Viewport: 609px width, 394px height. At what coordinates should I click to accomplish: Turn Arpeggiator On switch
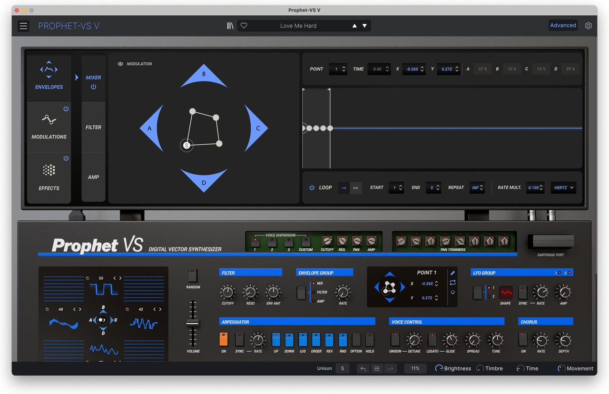click(x=224, y=339)
